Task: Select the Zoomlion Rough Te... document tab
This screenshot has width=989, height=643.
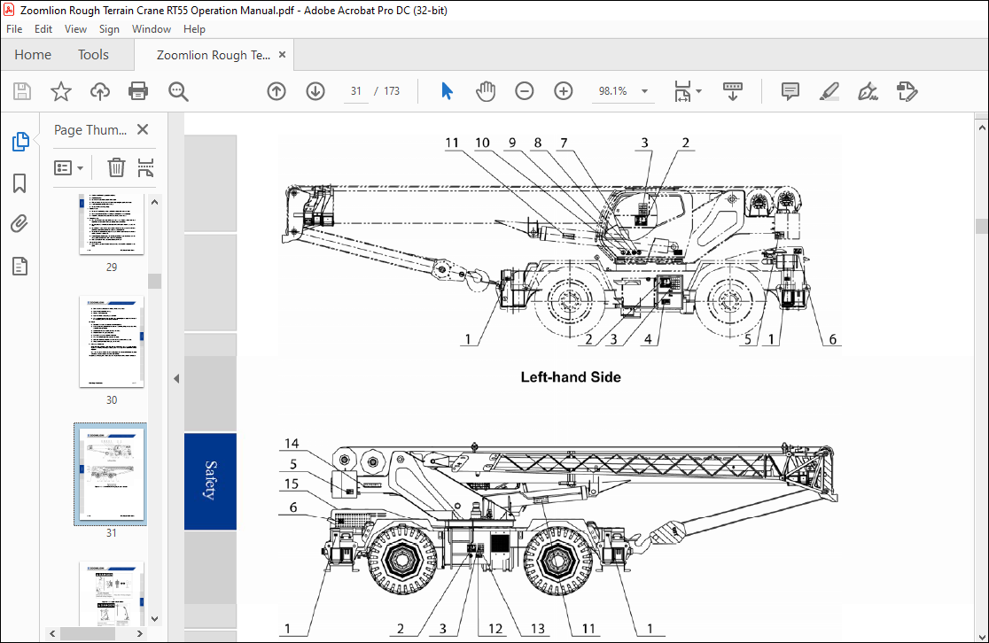Action: [214, 55]
